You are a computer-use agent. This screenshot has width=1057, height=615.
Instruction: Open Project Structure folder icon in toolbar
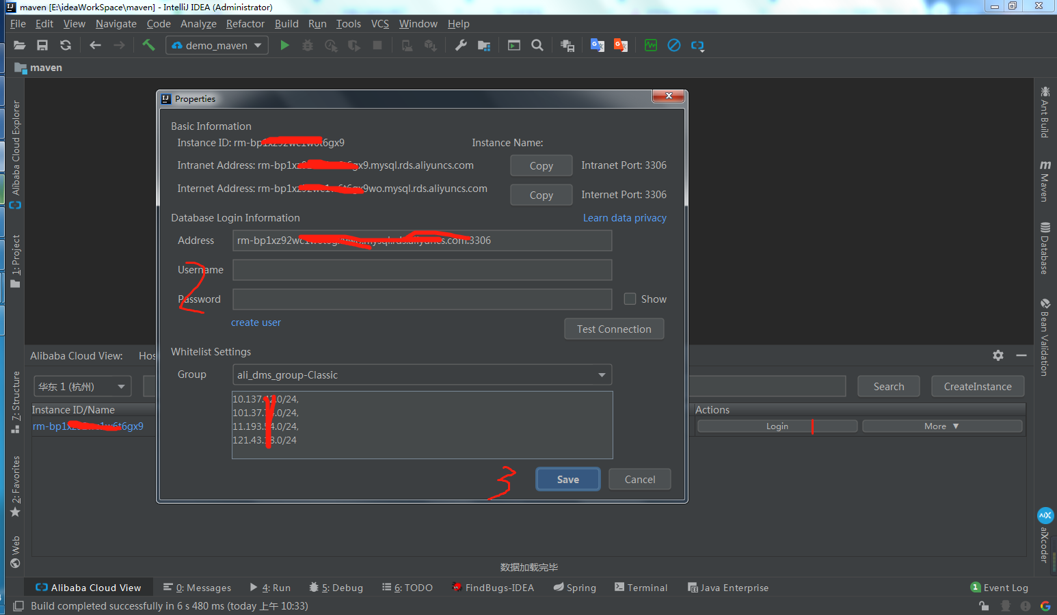pyautogui.click(x=484, y=45)
